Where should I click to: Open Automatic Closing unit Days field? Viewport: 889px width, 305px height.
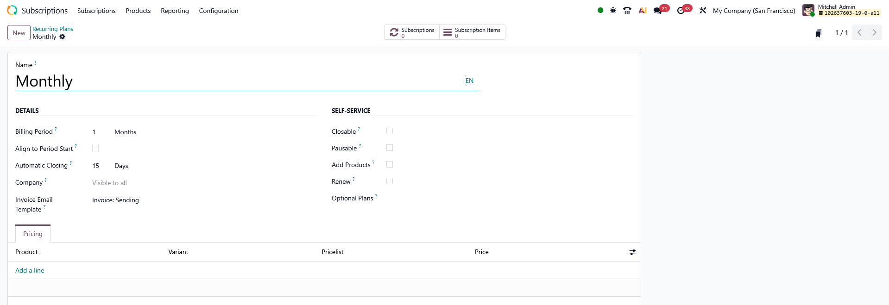[x=121, y=166]
